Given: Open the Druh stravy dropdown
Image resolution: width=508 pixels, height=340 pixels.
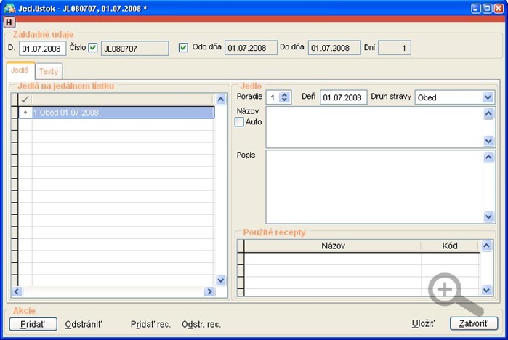Looking at the screenshot, I should [488, 97].
